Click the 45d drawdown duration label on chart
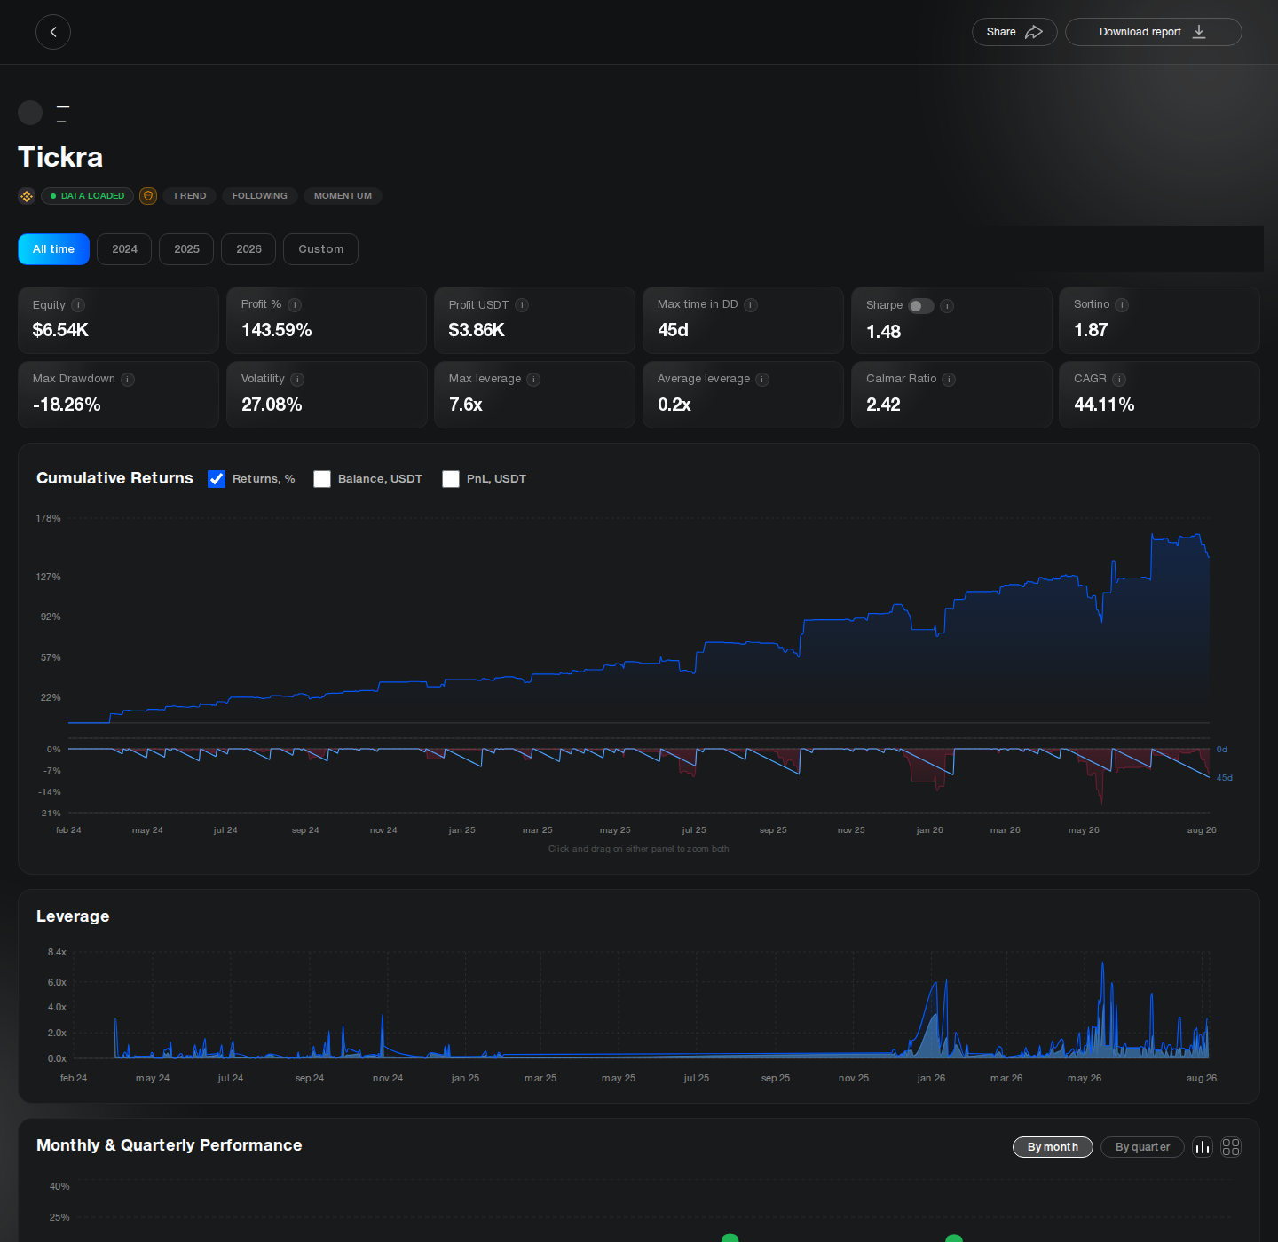This screenshot has width=1278, height=1242. (x=1224, y=778)
